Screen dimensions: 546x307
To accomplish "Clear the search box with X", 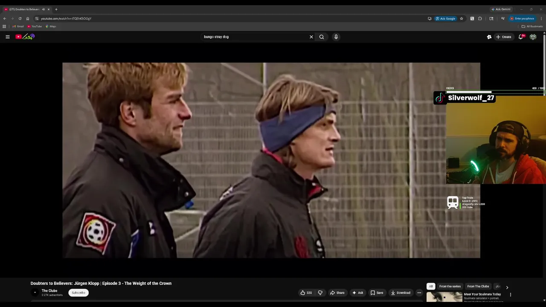I will tap(311, 37).
